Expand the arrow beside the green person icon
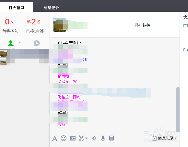Image resolution: width=188 pixels, height=147 pixels. (x=20, y=42)
